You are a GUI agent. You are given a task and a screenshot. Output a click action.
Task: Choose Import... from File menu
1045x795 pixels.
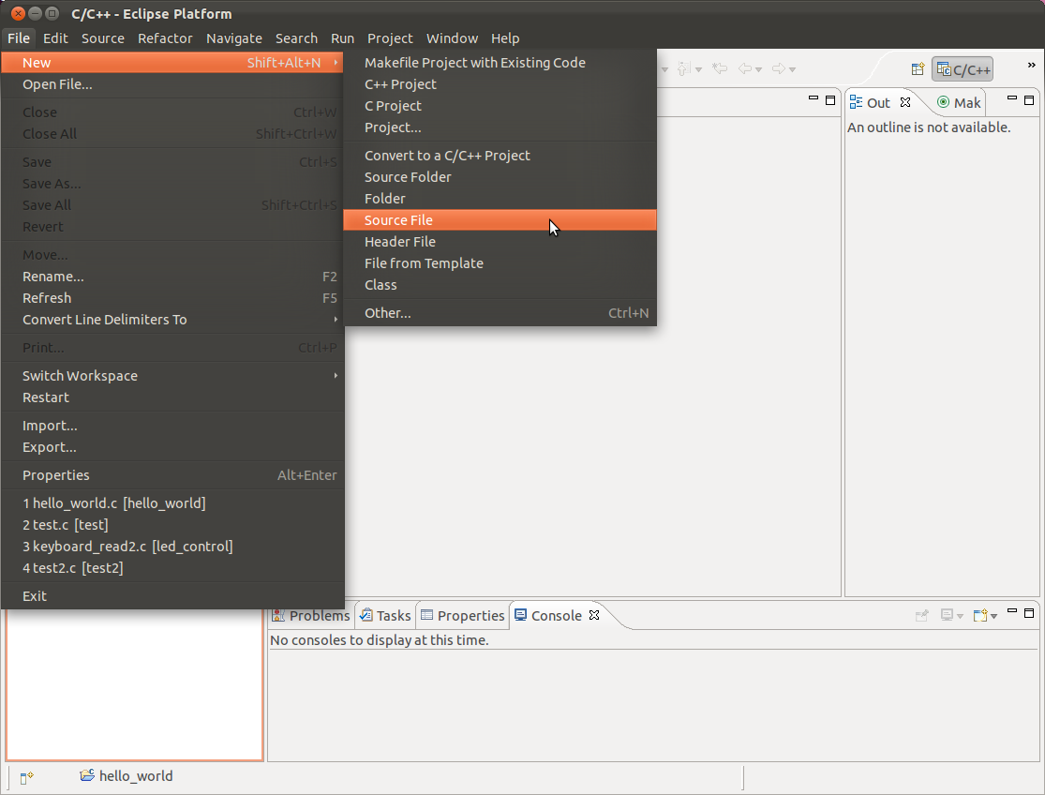[x=172, y=426]
